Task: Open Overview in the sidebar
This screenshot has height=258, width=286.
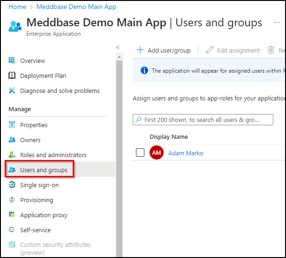Action: (32, 61)
